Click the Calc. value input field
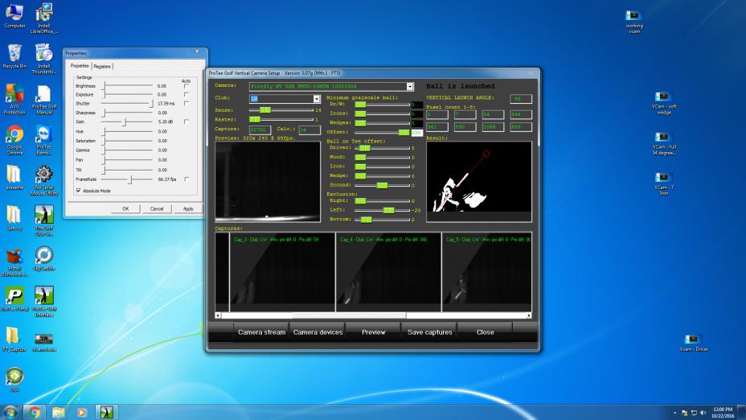Screen dimensions: 746x420 click(309, 130)
